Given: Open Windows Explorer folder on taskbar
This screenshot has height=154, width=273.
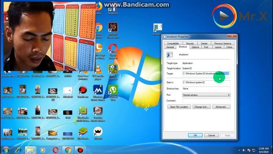Looking at the screenshot, I should click(x=30, y=150).
